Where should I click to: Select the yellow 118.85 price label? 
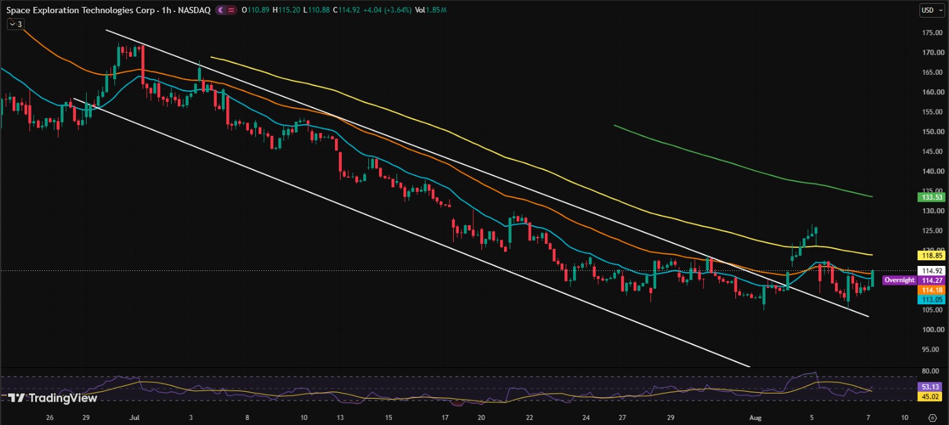[931, 256]
